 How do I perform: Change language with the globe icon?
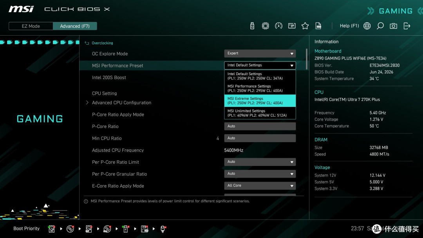367,26
